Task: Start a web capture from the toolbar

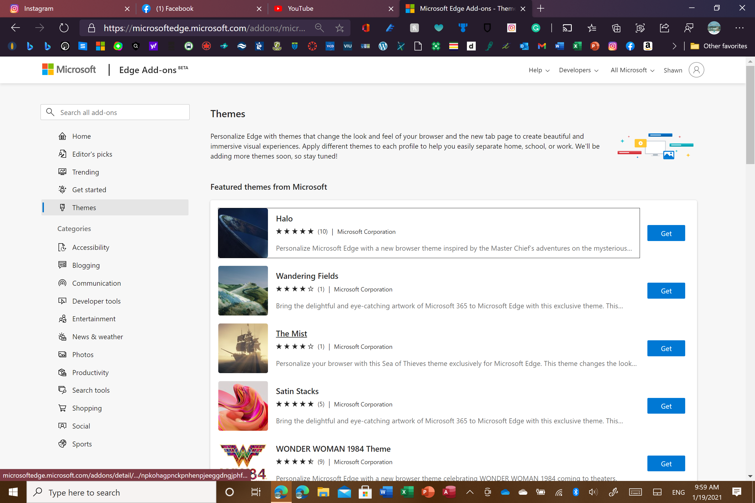Action: tap(640, 28)
